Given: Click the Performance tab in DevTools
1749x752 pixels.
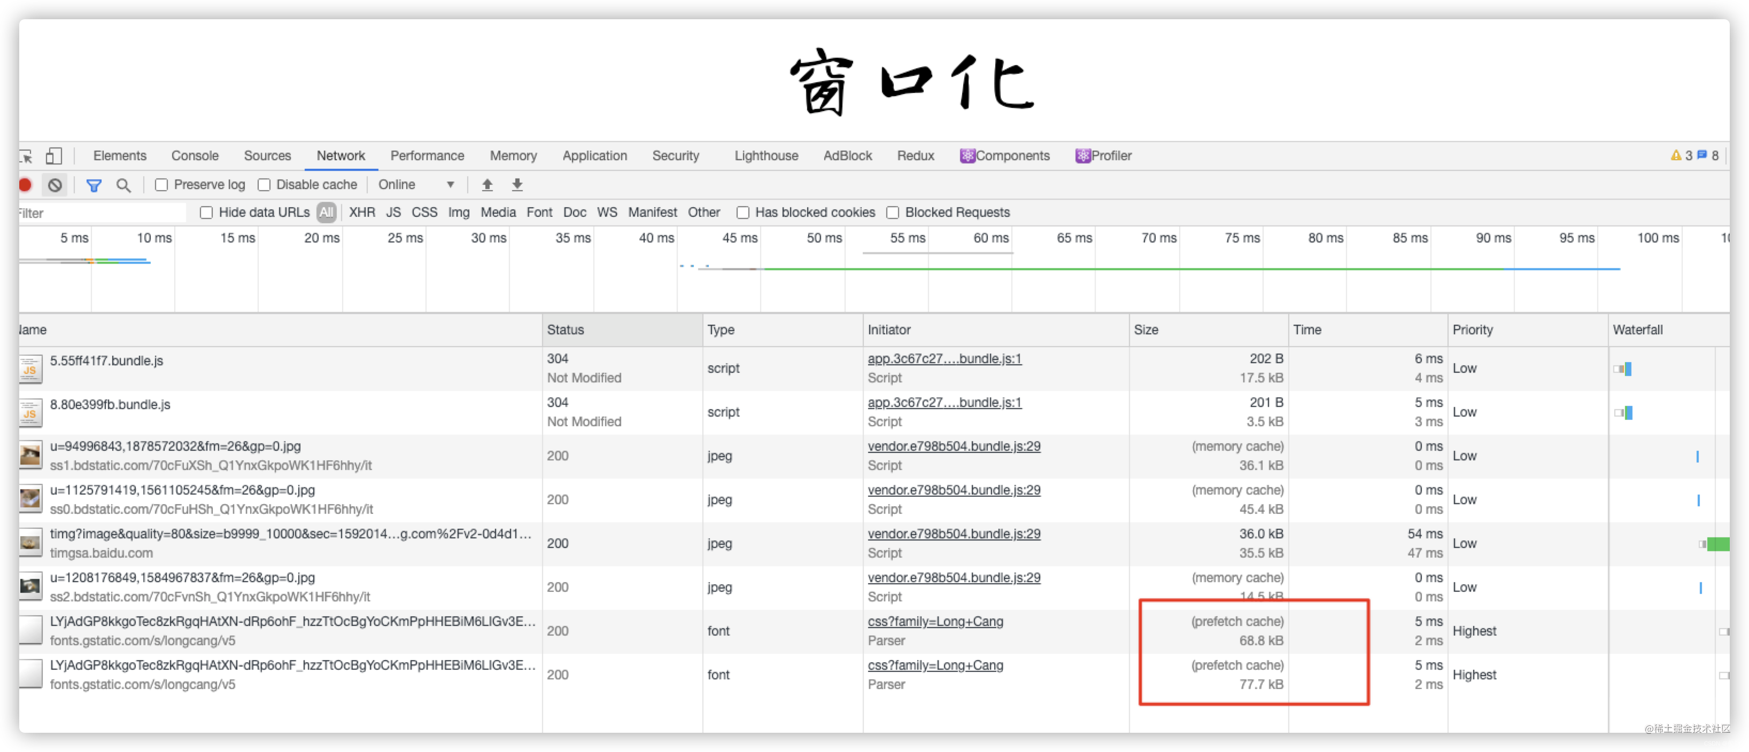Looking at the screenshot, I should click(x=426, y=156).
